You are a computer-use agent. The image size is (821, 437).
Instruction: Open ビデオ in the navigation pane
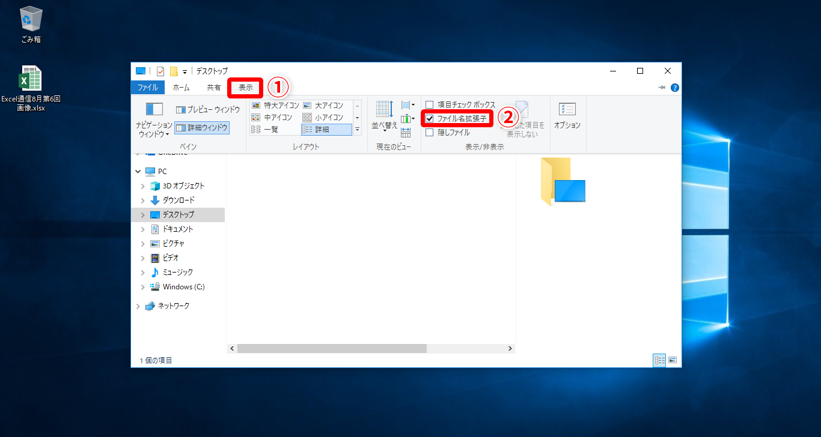pyautogui.click(x=165, y=258)
